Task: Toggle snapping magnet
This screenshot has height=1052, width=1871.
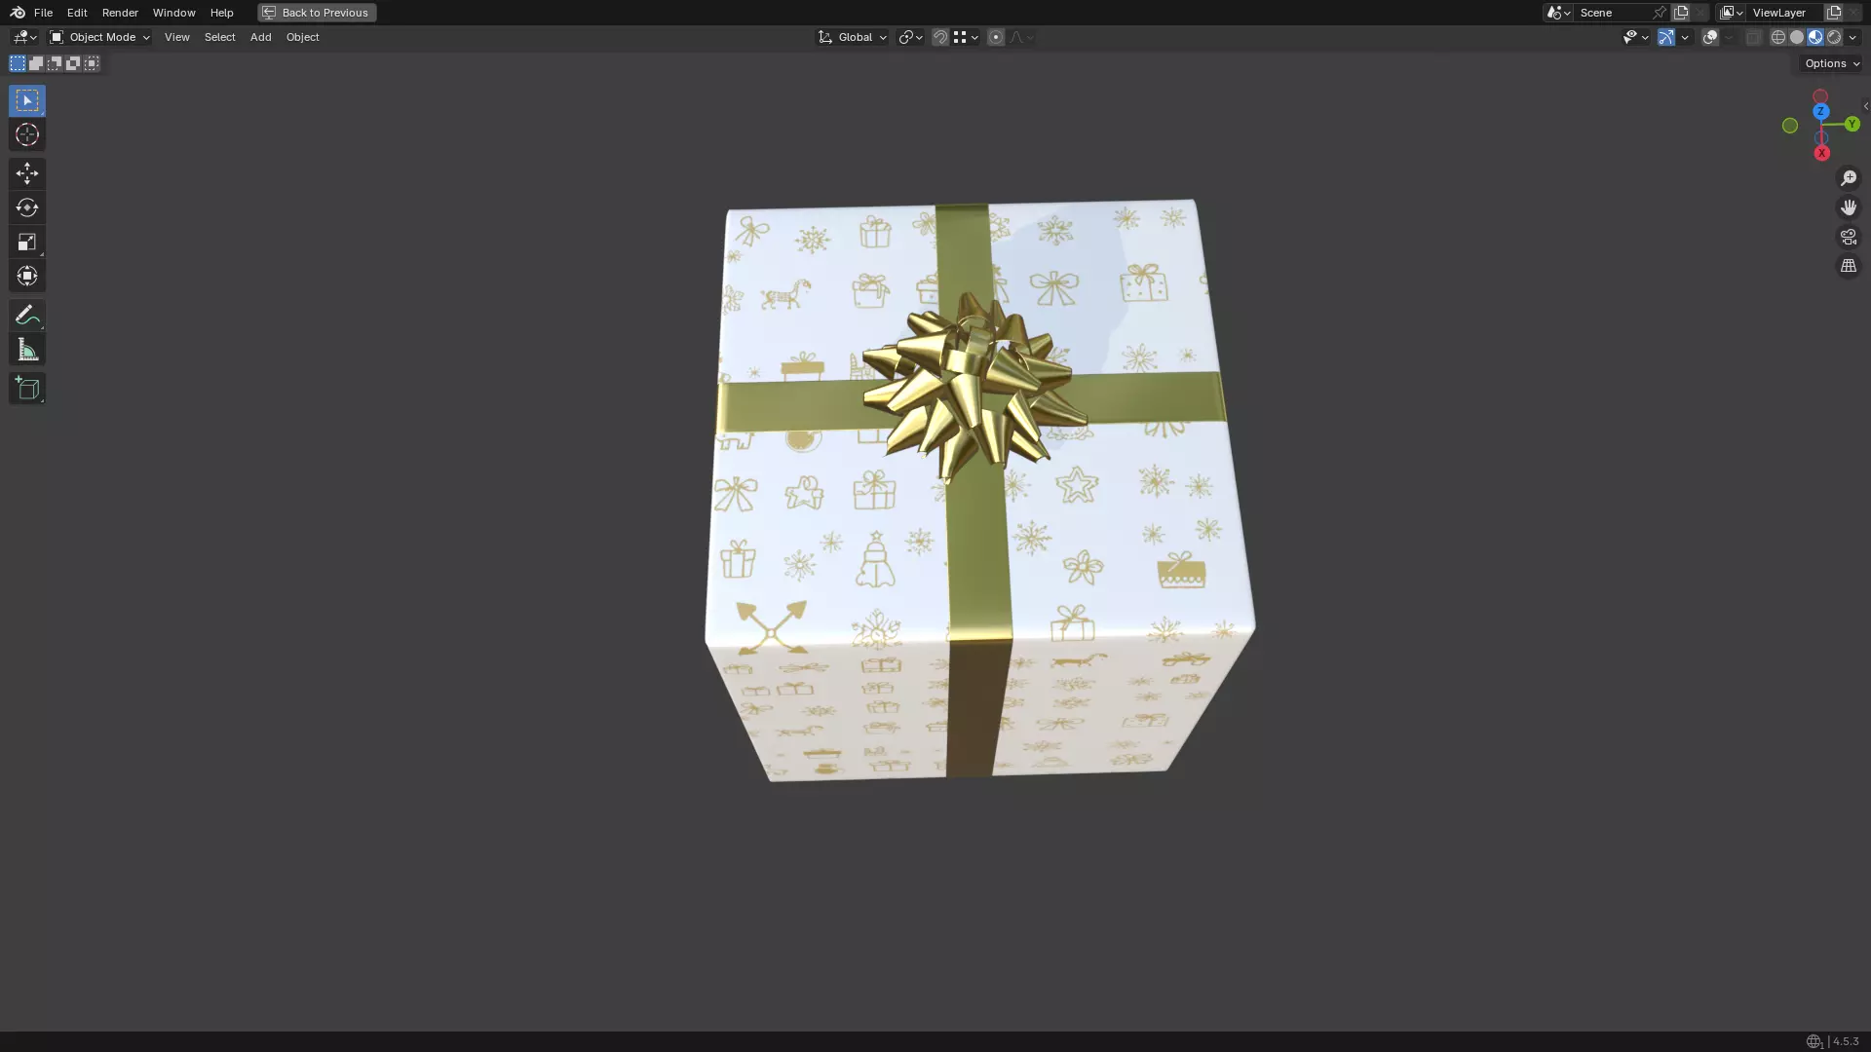Action: point(940,37)
